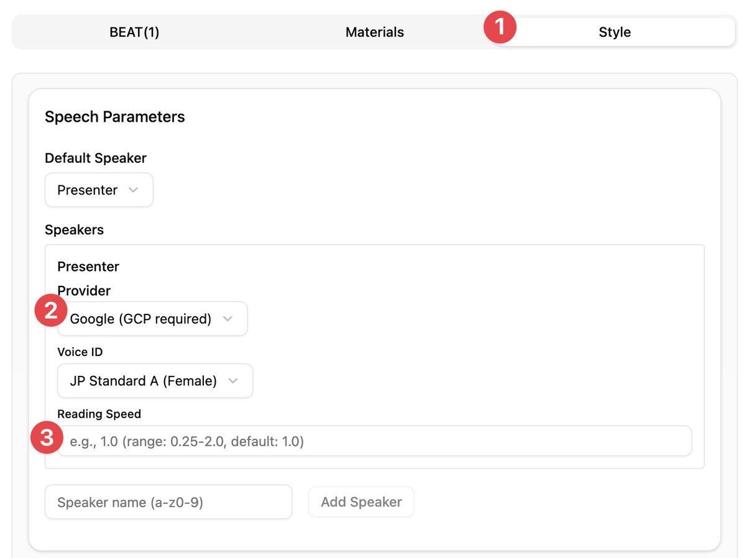The width and height of the screenshot is (746, 558).
Task: Select the Style tab
Action: coord(614,32)
